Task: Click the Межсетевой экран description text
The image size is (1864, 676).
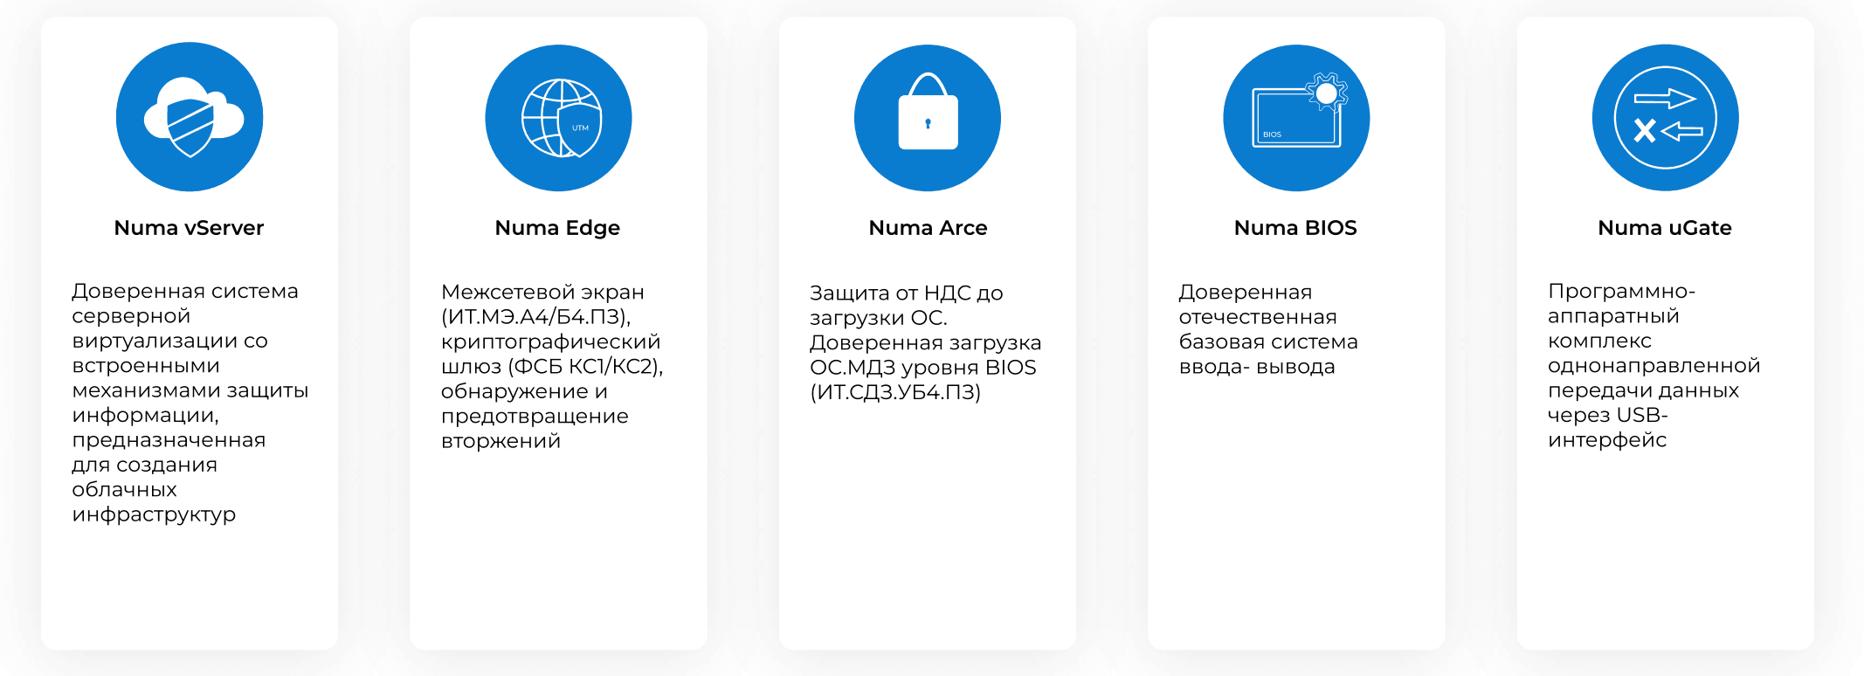Action: 552,366
